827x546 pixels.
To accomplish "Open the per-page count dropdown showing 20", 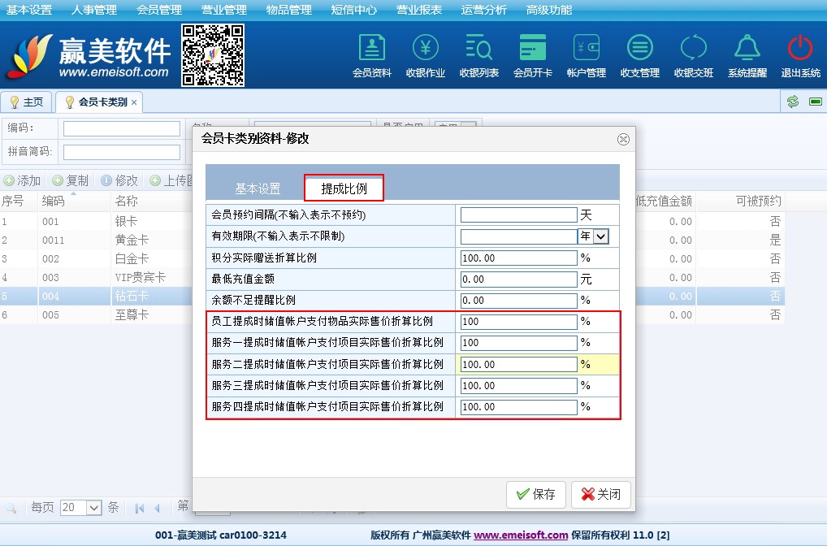I will (x=93, y=508).
